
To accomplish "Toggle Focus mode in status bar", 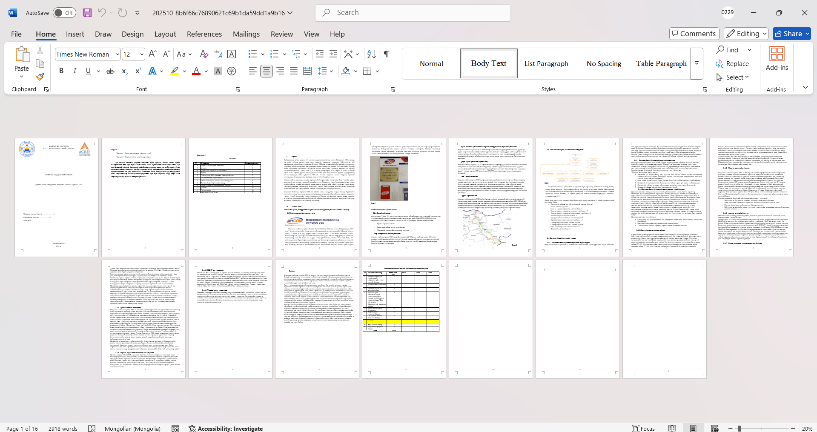I will [x=643, y=428].
